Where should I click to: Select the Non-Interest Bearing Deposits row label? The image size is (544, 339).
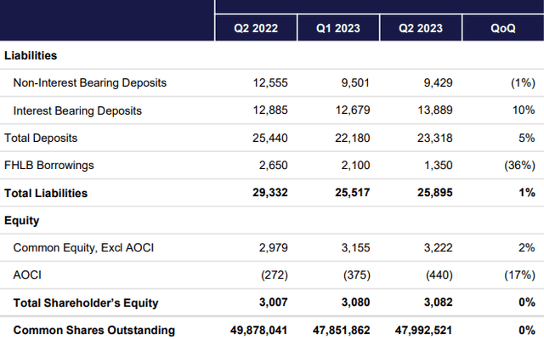pos(90,83)
